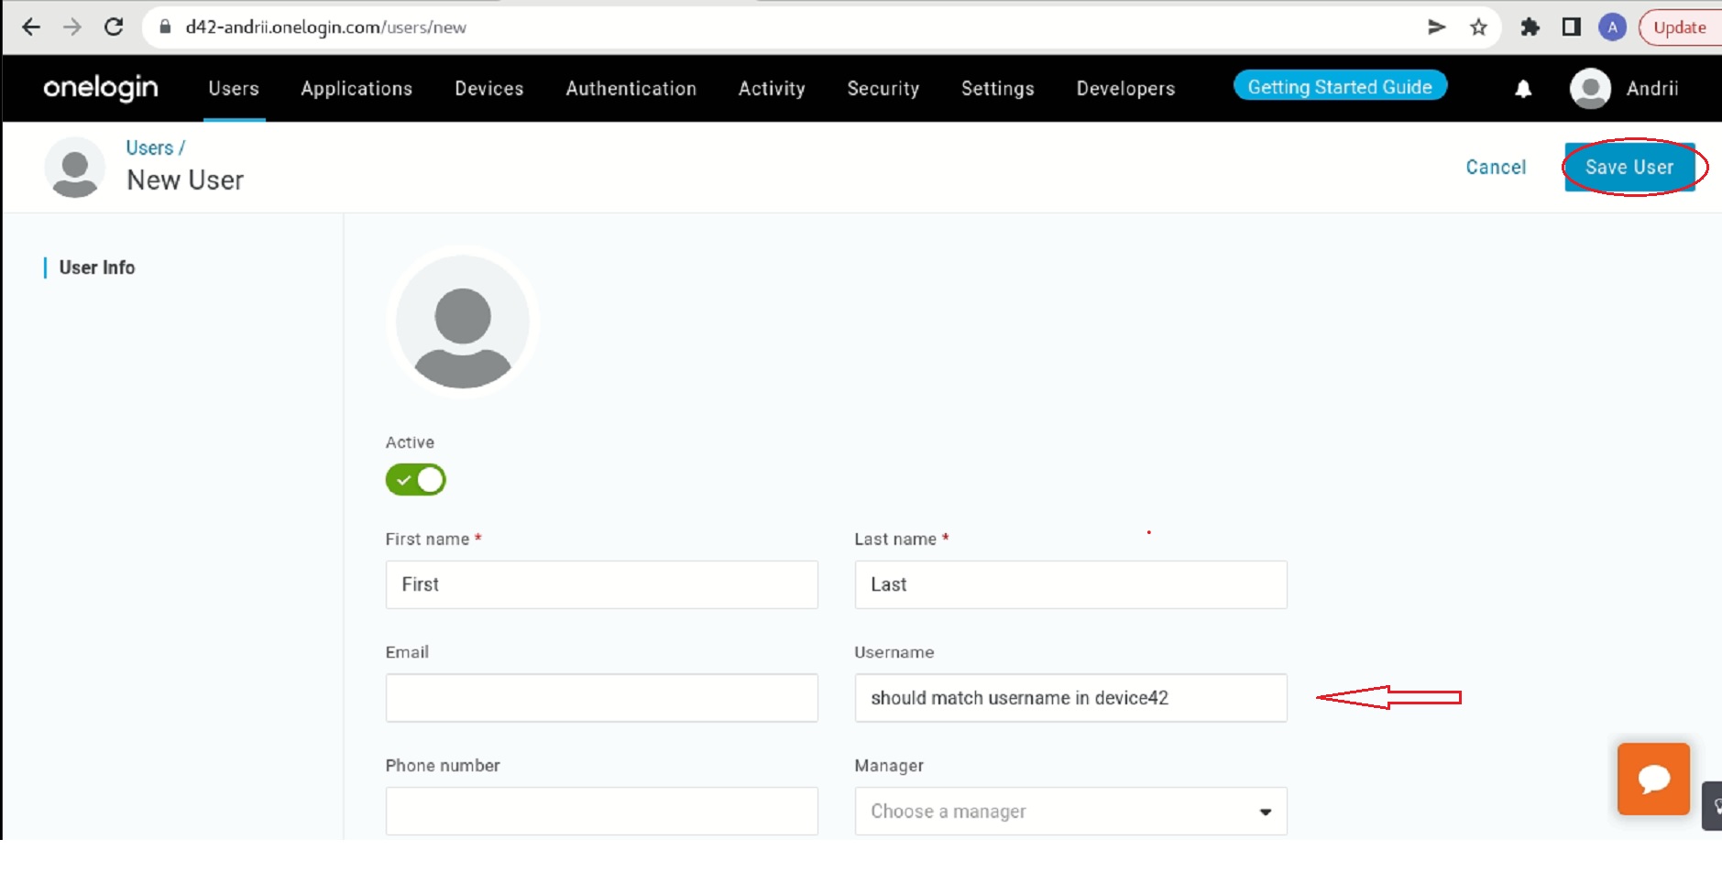1722x872 pixels.
Task: Click the large user photo placeholder
Action: [x=463, y=322]
